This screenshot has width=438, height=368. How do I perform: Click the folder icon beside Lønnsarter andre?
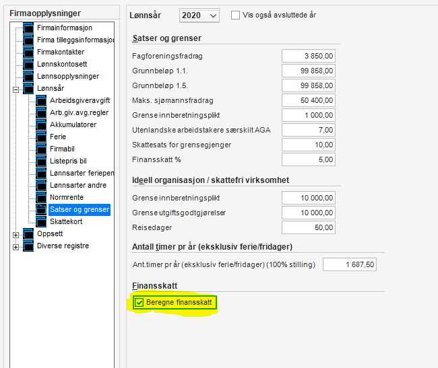click(x=41, y=186)
